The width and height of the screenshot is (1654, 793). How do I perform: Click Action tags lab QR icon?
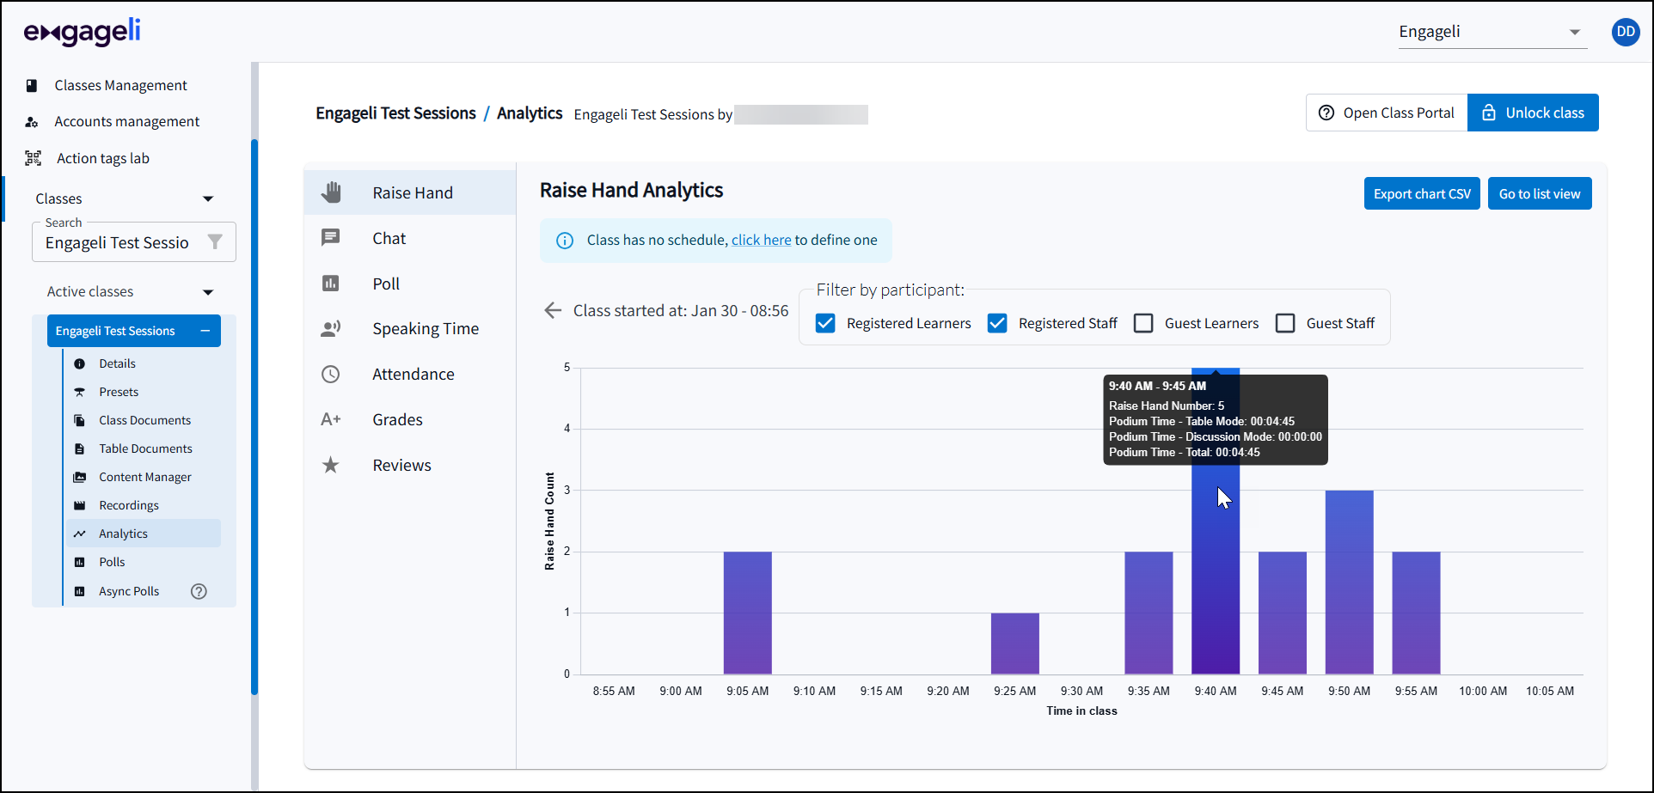(33, 158)
